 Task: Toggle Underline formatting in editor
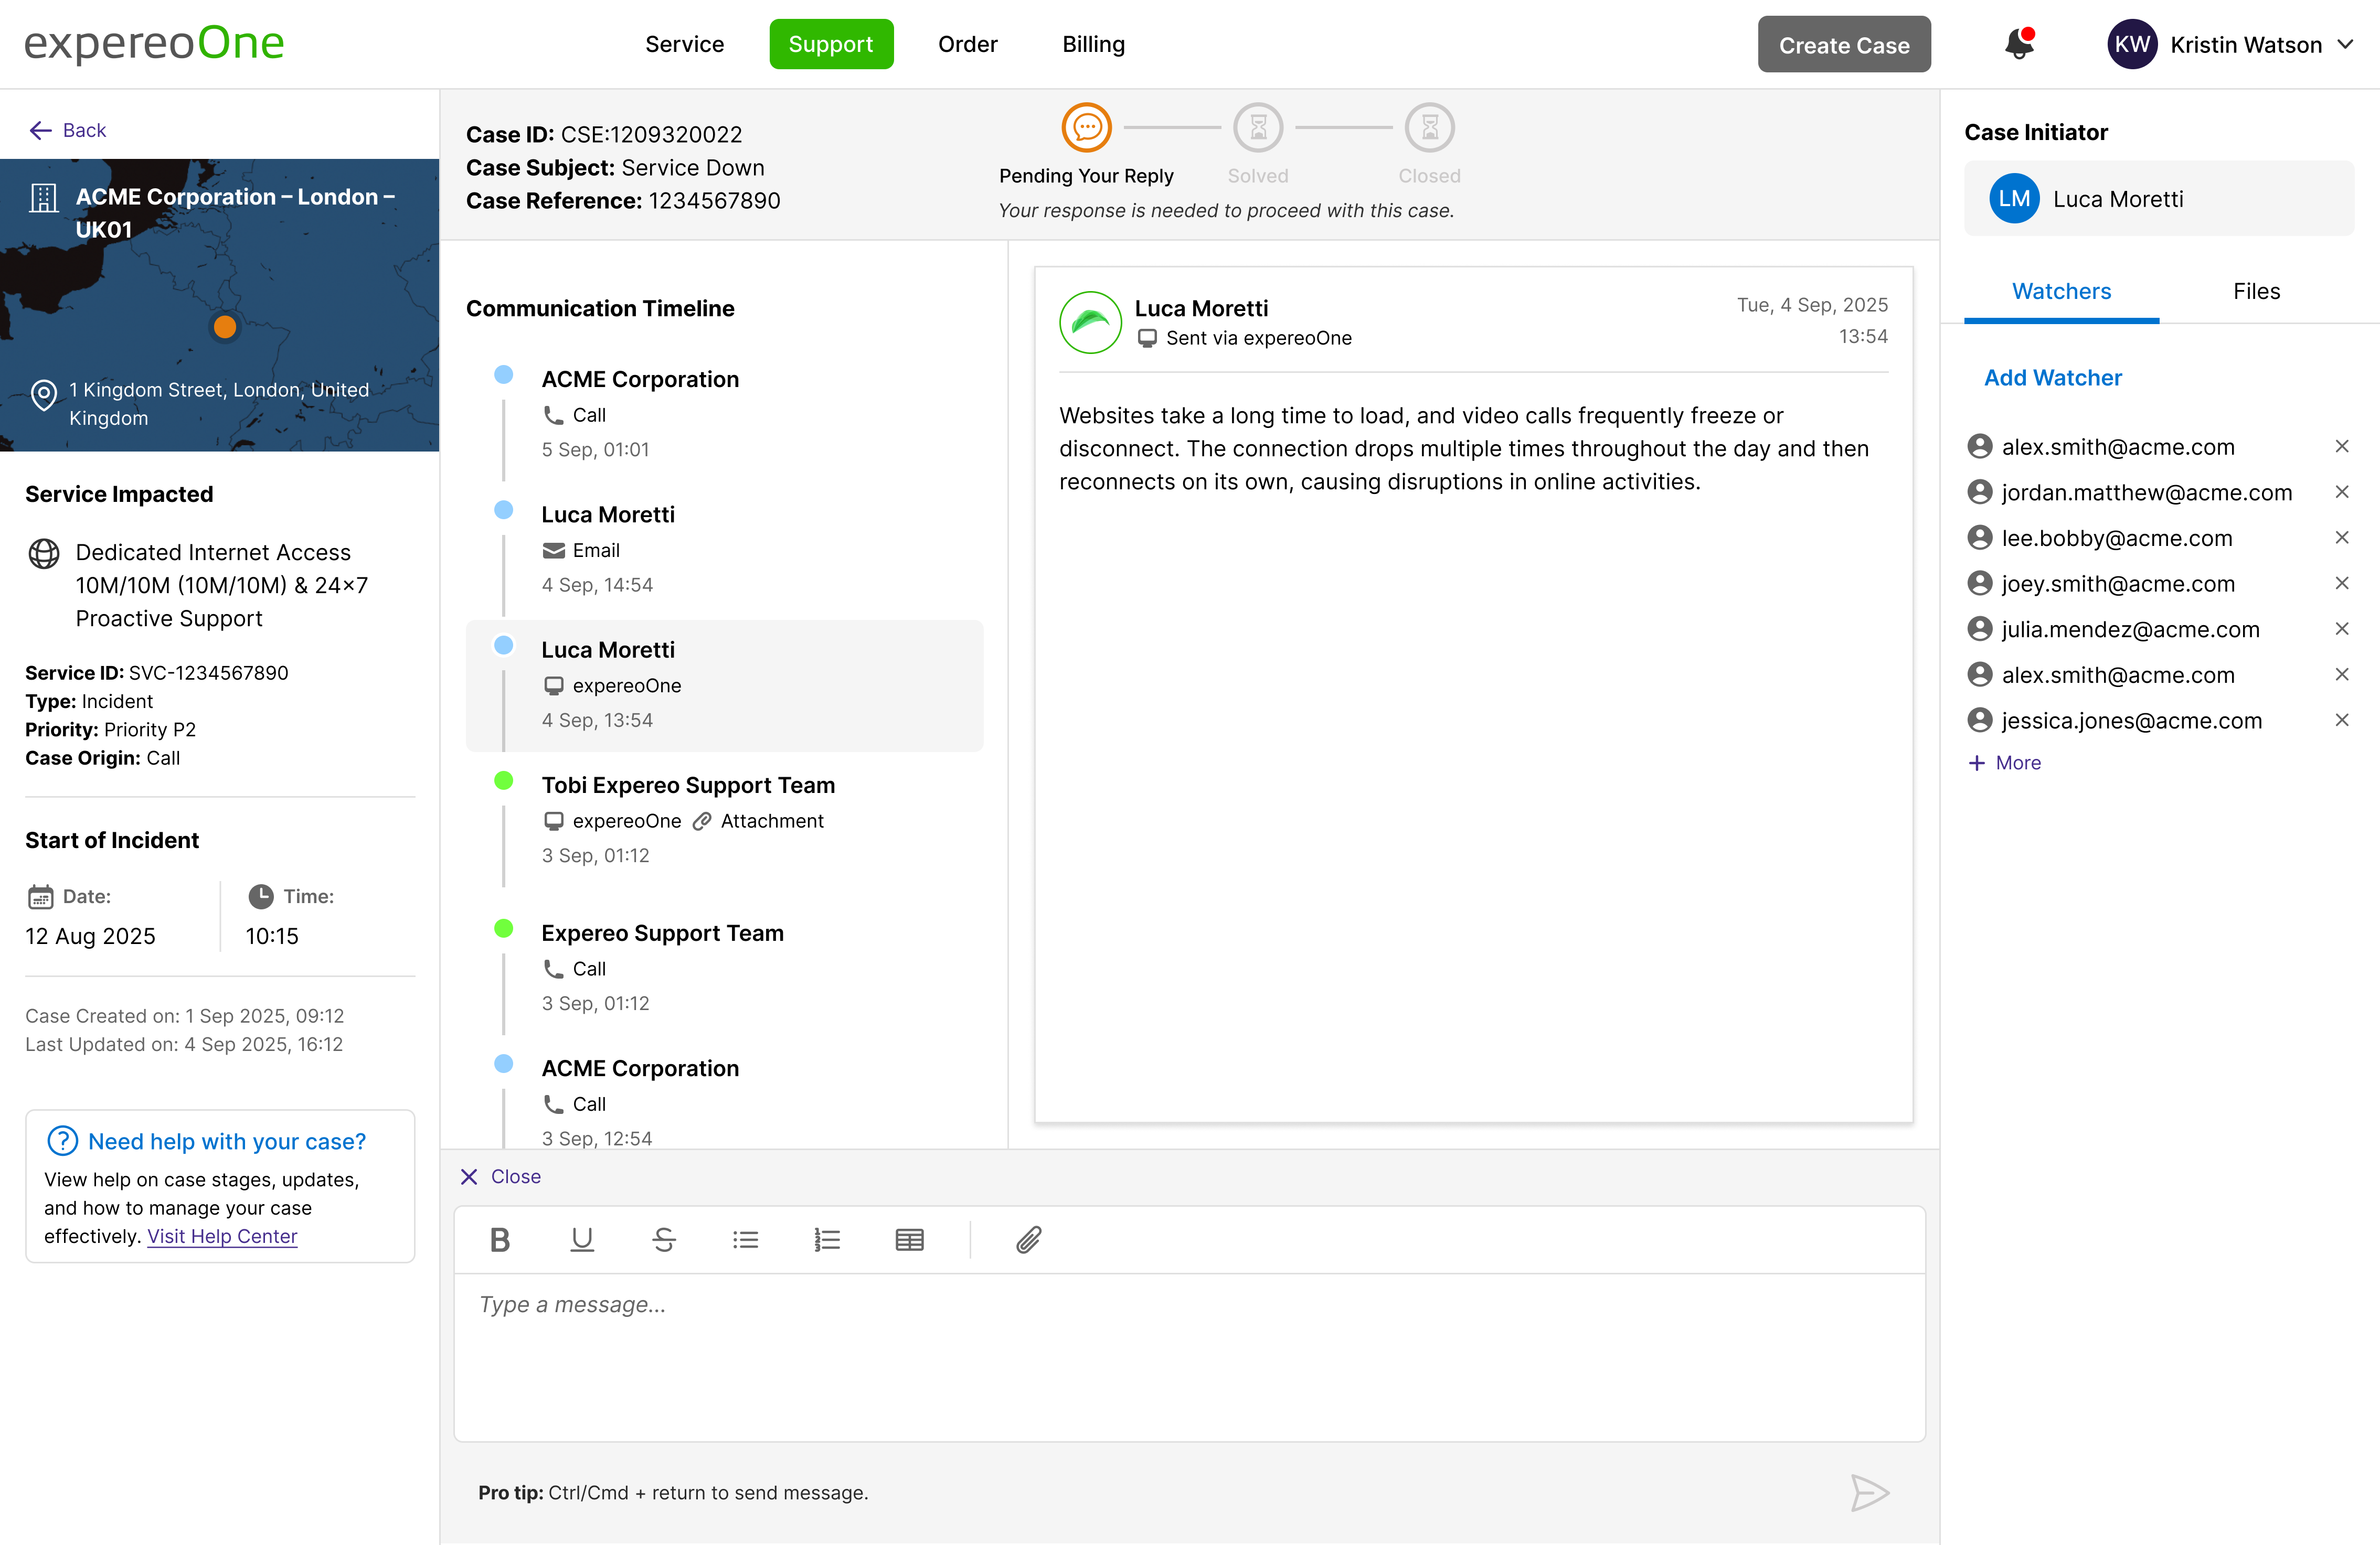pyautogui.click(x=582, y=1240)
